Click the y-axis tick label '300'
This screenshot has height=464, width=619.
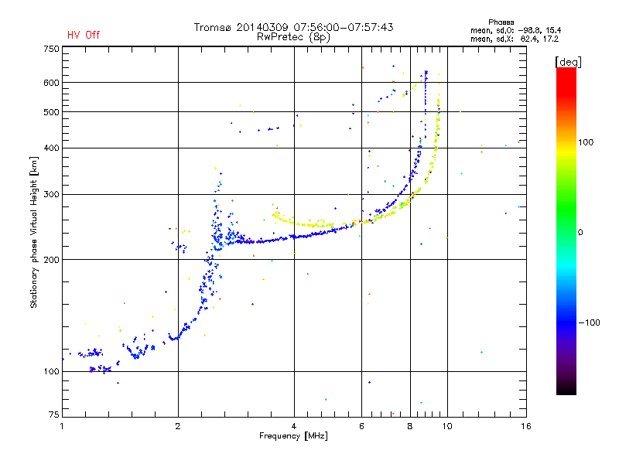click(52, 195)
